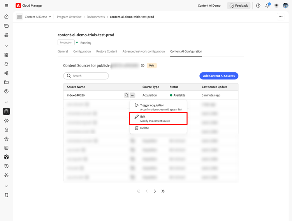Open the 3D cube sidebar icon

[x=6, y=157]
